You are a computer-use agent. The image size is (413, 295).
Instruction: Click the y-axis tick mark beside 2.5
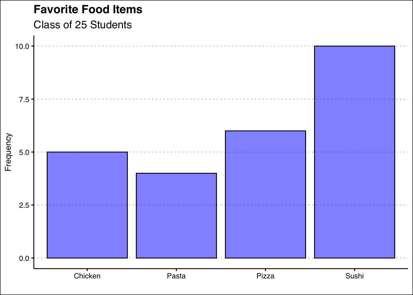32,205
